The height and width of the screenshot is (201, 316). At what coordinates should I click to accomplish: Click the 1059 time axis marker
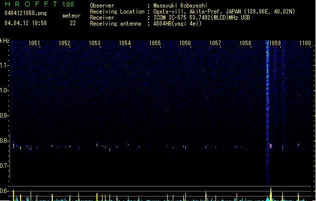(275, 43)
